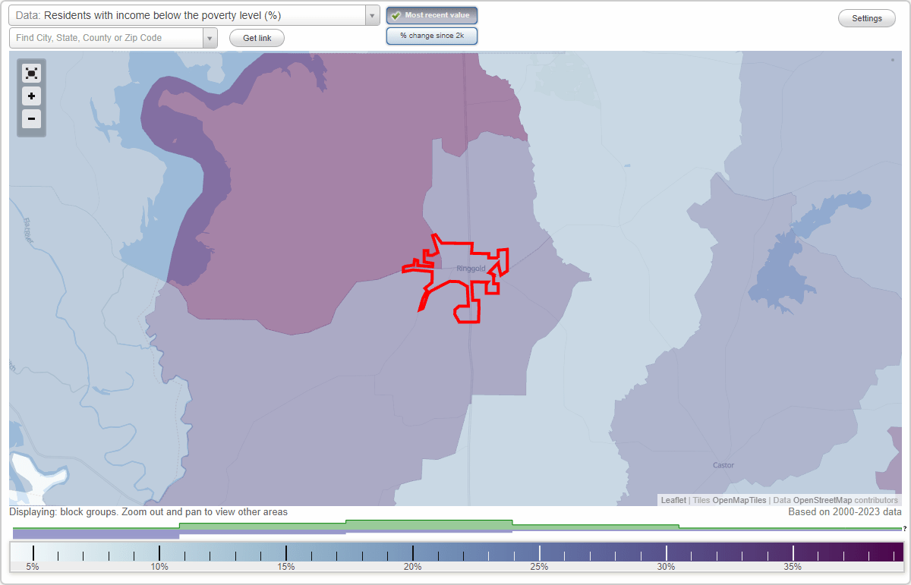911x585 pixels.
Task: Open the Settings panel
Action: (866, 17)
